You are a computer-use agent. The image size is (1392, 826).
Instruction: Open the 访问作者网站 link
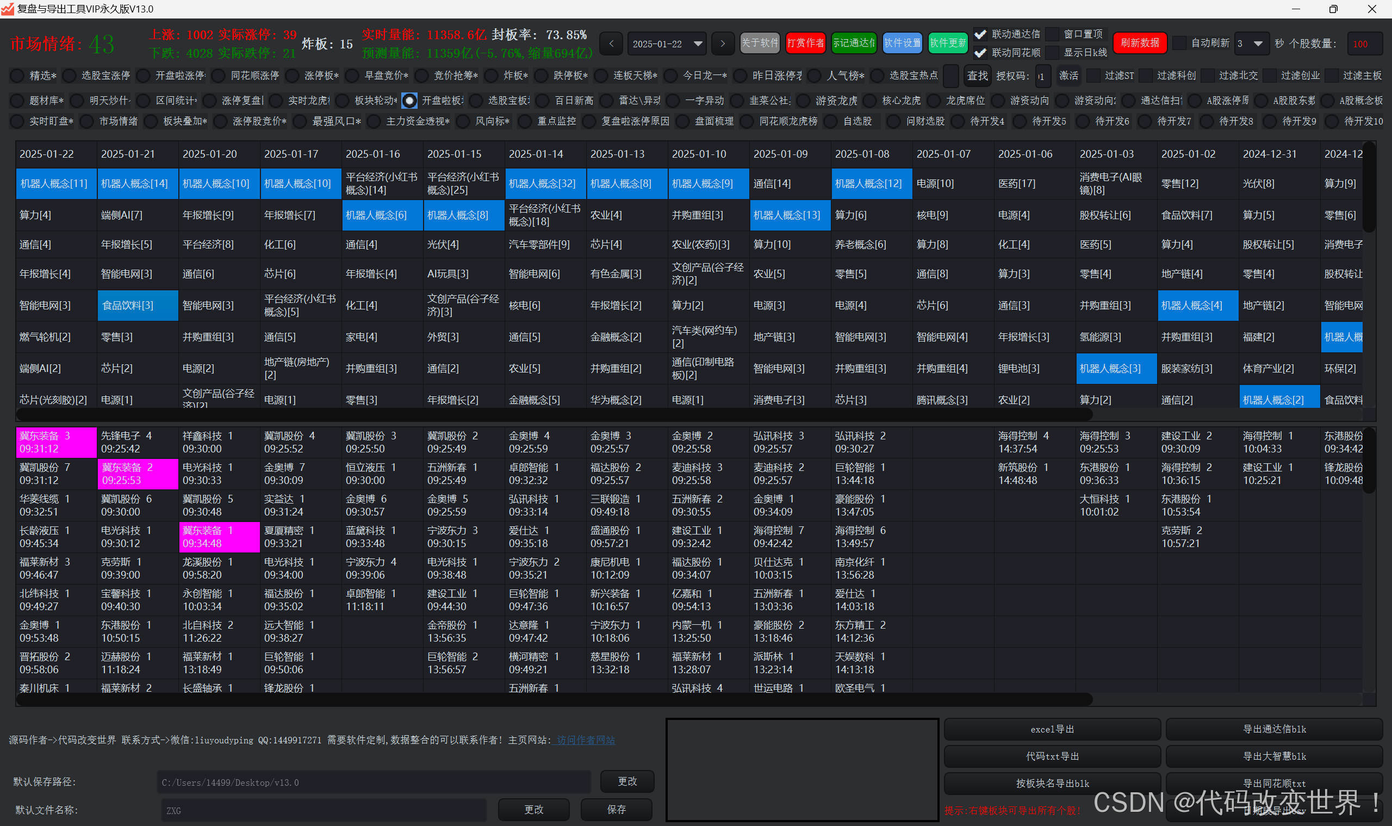[586, 740]
